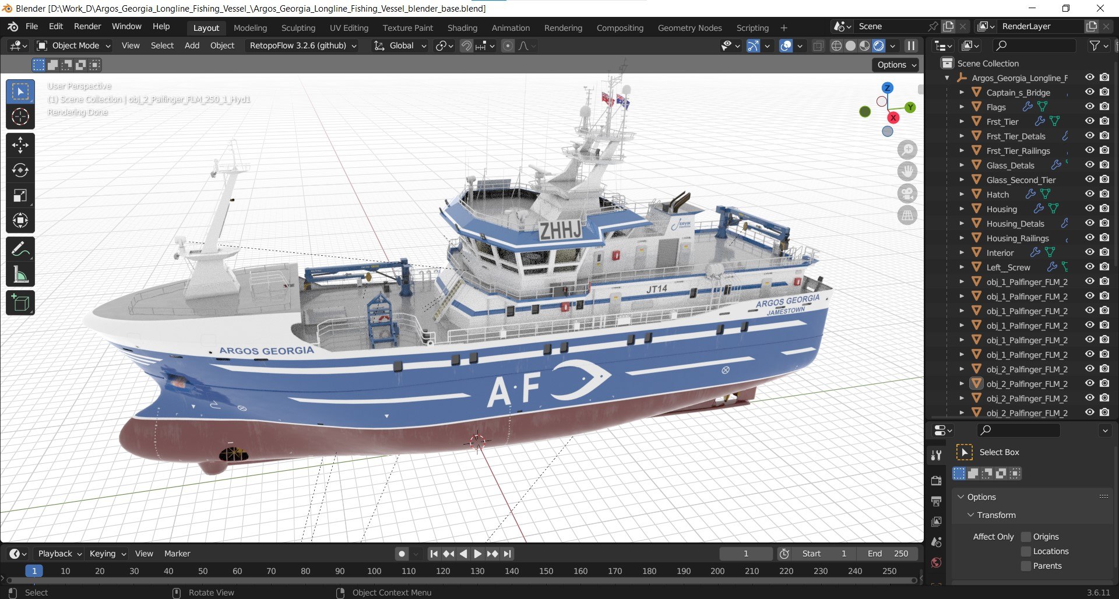Image resolution: width=1119 pixels, height=599 pixels.
Task: Activate the Move tool
Action: pos(20,145)
